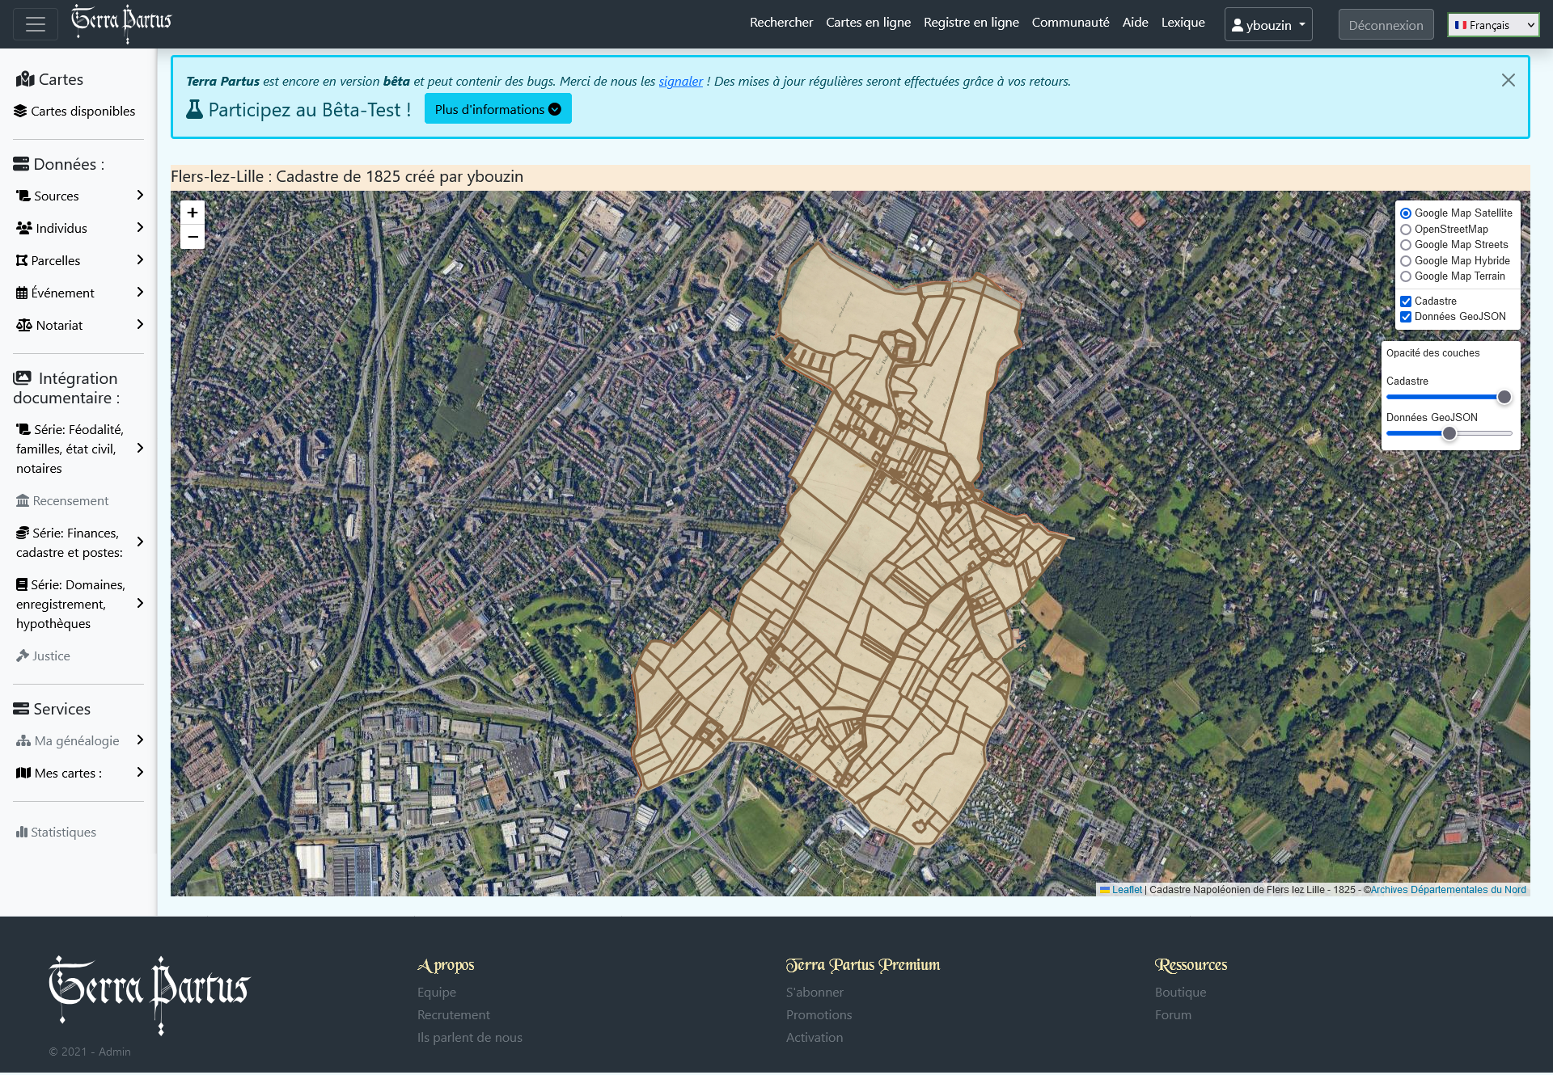
Task: Open the Lexique menu item
Action: 1183,23
